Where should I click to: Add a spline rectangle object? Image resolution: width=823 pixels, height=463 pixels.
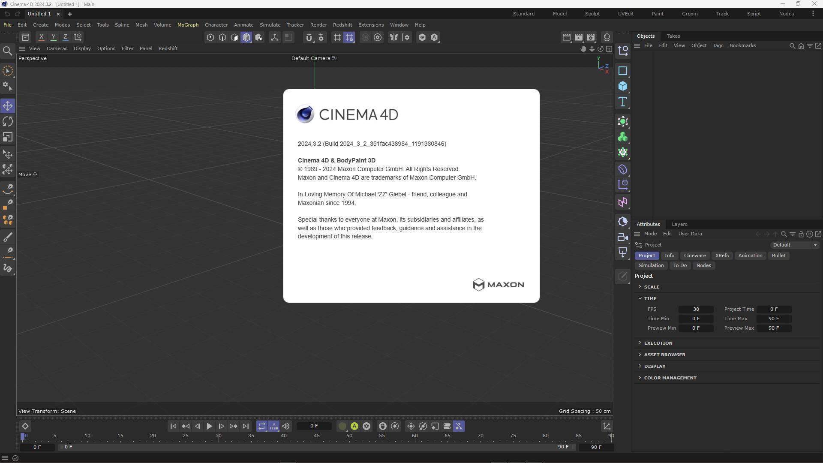point(623,71)
